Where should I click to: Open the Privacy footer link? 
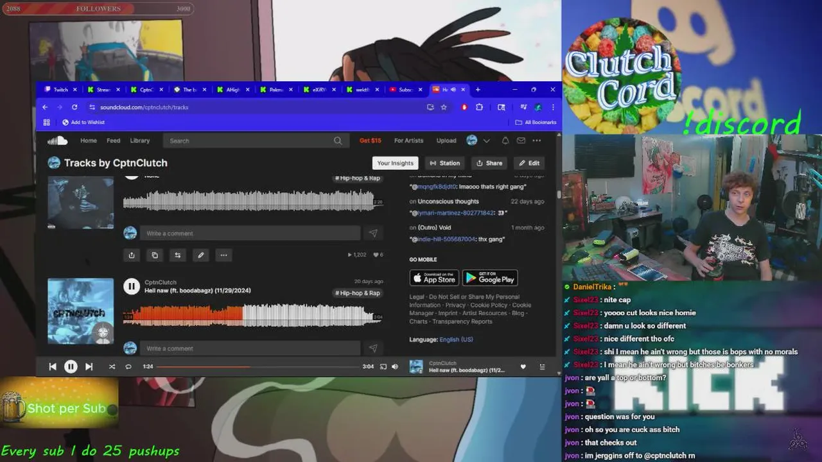point(455,305)
